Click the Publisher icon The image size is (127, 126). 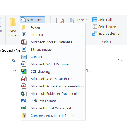[x=24, y=93]
